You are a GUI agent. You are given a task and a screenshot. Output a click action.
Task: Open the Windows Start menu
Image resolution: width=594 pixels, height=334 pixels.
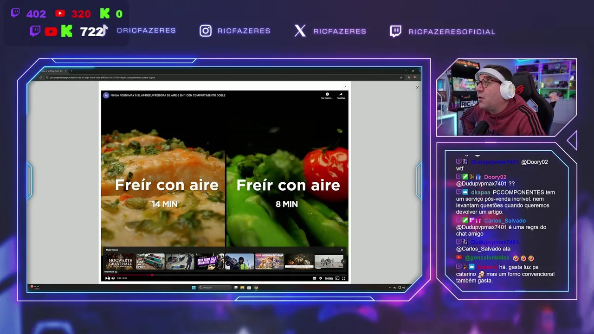point(194,288)
